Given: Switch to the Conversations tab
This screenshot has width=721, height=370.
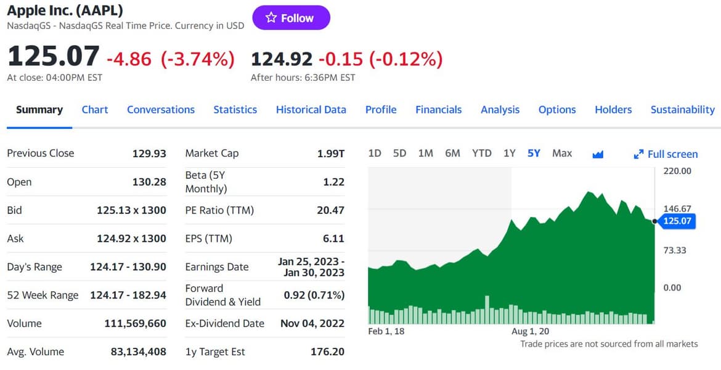Looking at the screenshot, I should coord(161,110).
